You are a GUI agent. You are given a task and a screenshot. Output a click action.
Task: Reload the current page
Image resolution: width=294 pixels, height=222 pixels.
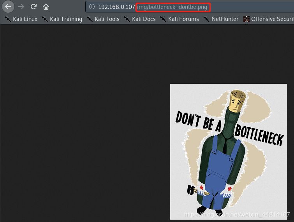[x=33, y=7]
